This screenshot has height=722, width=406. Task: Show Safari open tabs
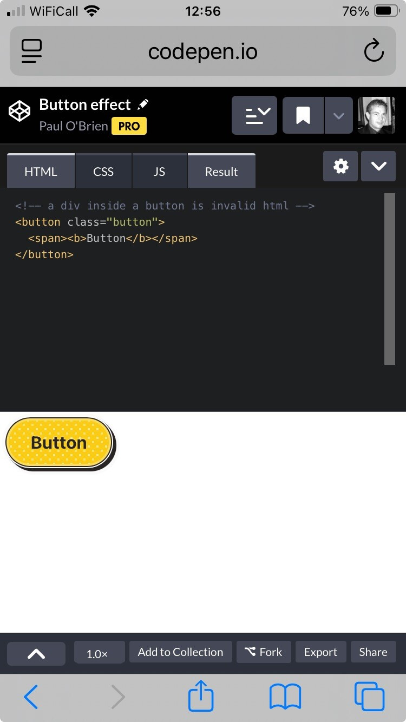pyautogui.click(x=369, y=697)
